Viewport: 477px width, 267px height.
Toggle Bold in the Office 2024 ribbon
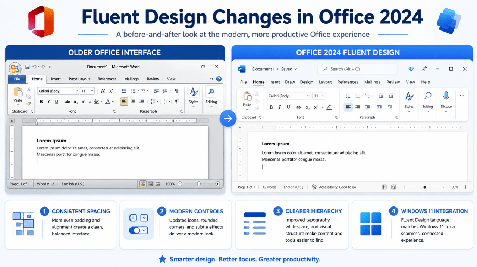pyautogui.click(x=271, y=107)
